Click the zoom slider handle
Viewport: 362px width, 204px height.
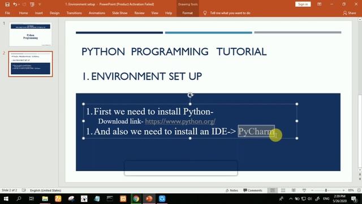pyautogui.click(x=326, y=190)
